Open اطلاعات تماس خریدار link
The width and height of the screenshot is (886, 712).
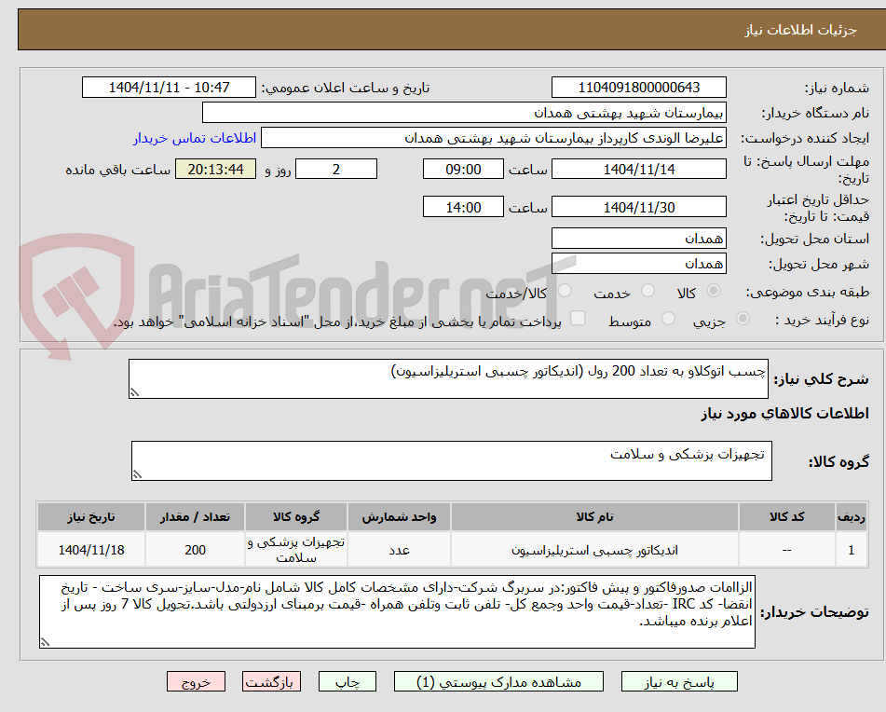pyautogui.click(x=195, y=138)
